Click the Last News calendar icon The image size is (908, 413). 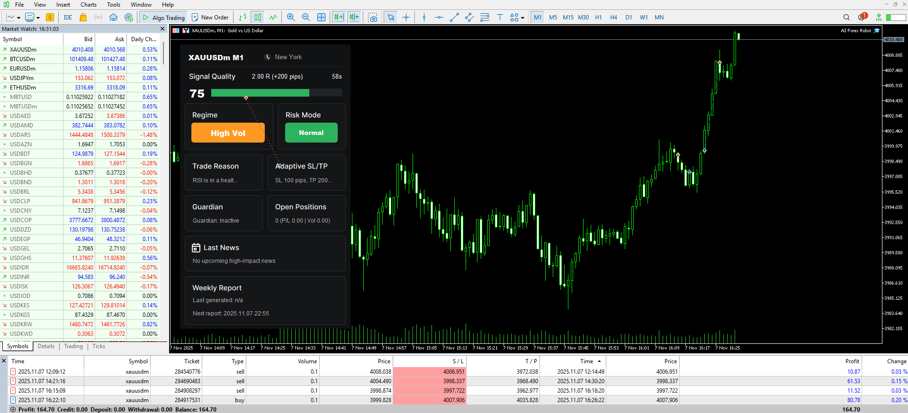point(196,248)
